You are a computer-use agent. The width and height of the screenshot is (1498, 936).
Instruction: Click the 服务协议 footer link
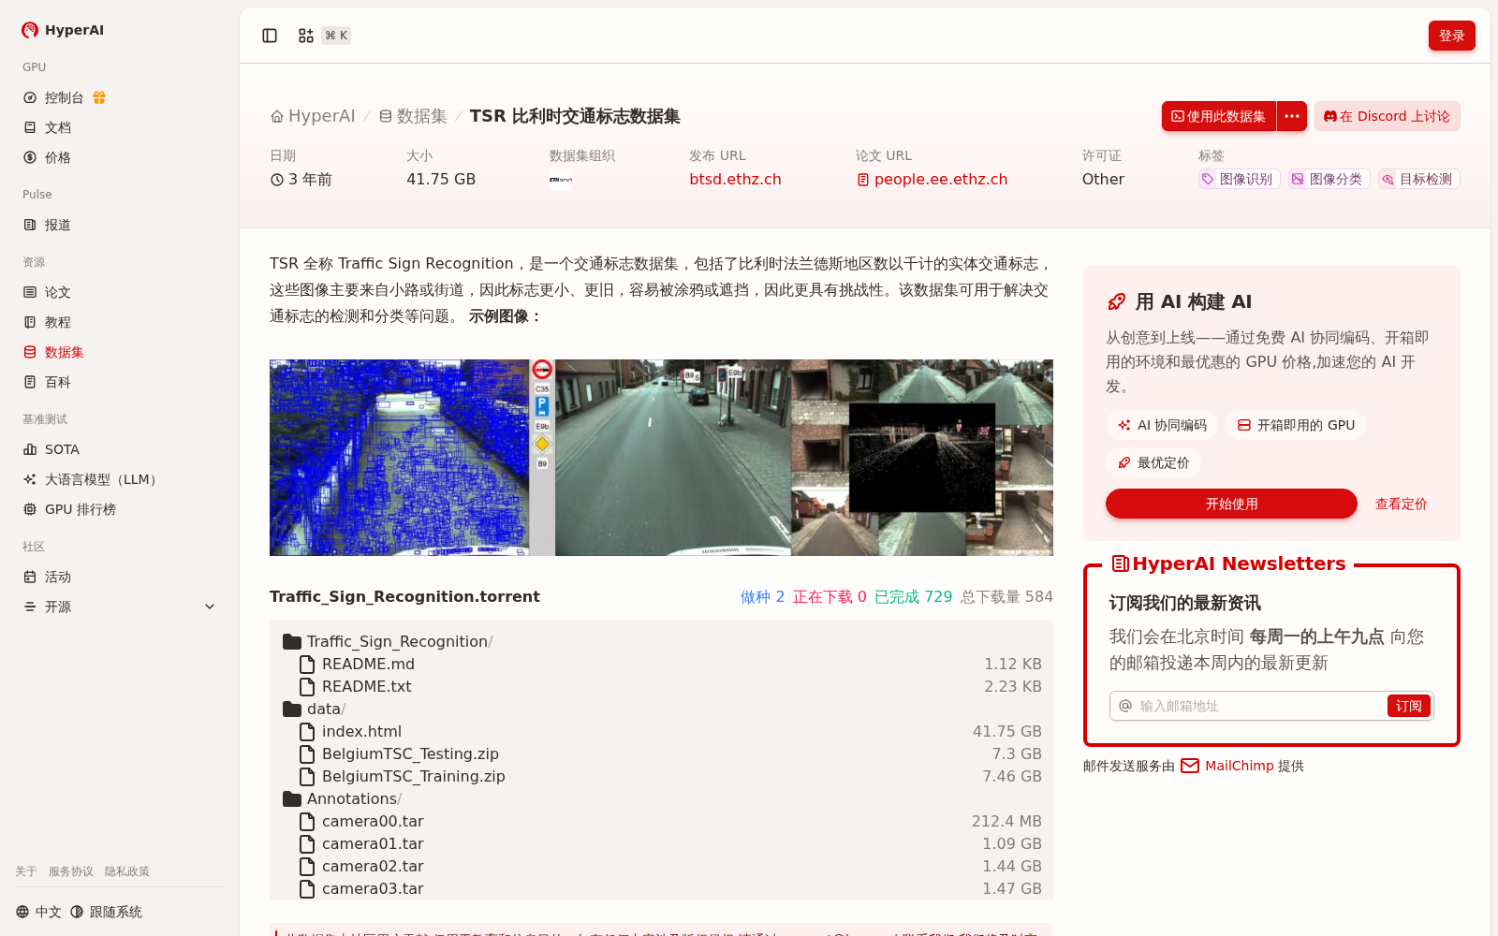[71, 871]
